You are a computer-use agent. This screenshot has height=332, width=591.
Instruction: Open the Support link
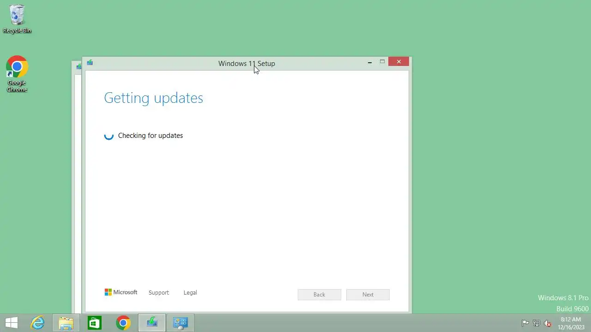[x=159, y=292]
